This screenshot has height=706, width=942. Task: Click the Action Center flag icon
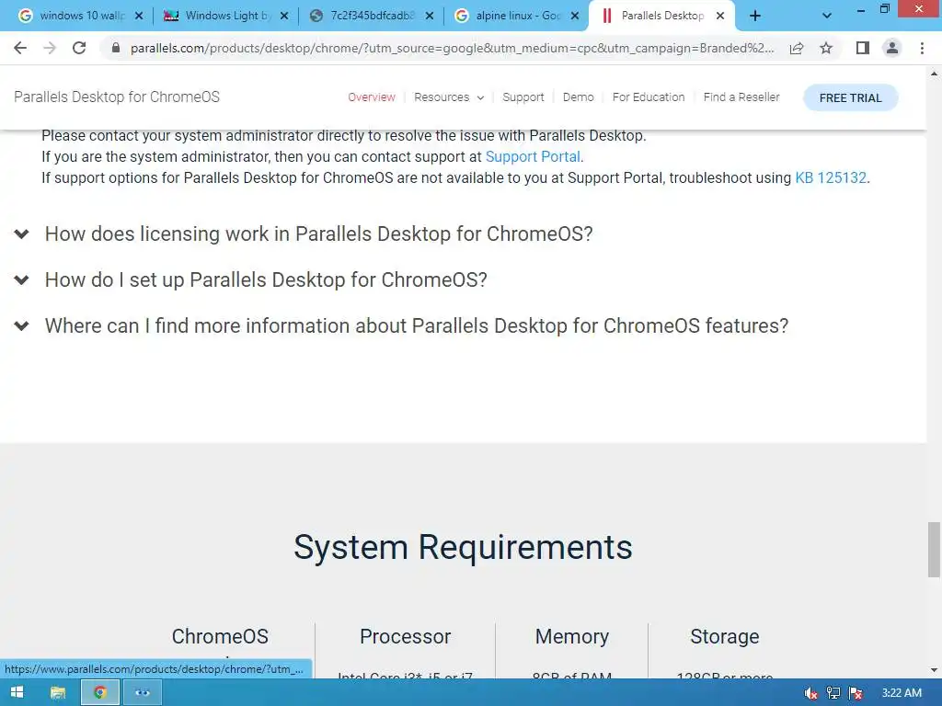pos(856,693)
